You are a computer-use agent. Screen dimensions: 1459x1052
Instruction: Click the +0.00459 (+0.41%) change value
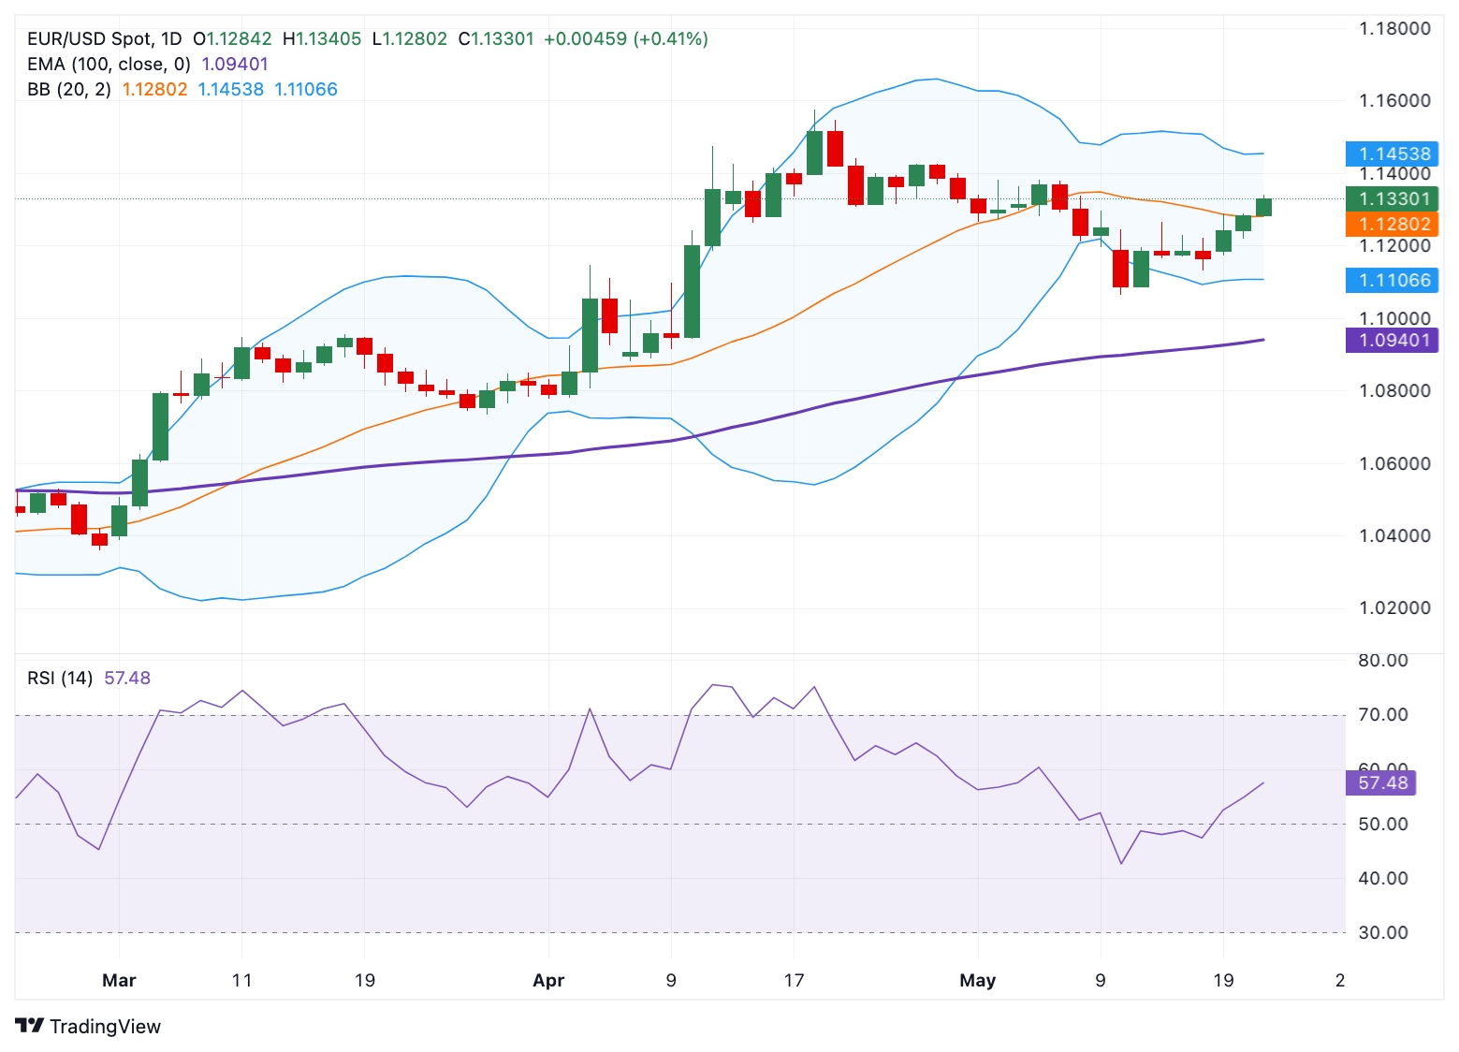[625, 39]
